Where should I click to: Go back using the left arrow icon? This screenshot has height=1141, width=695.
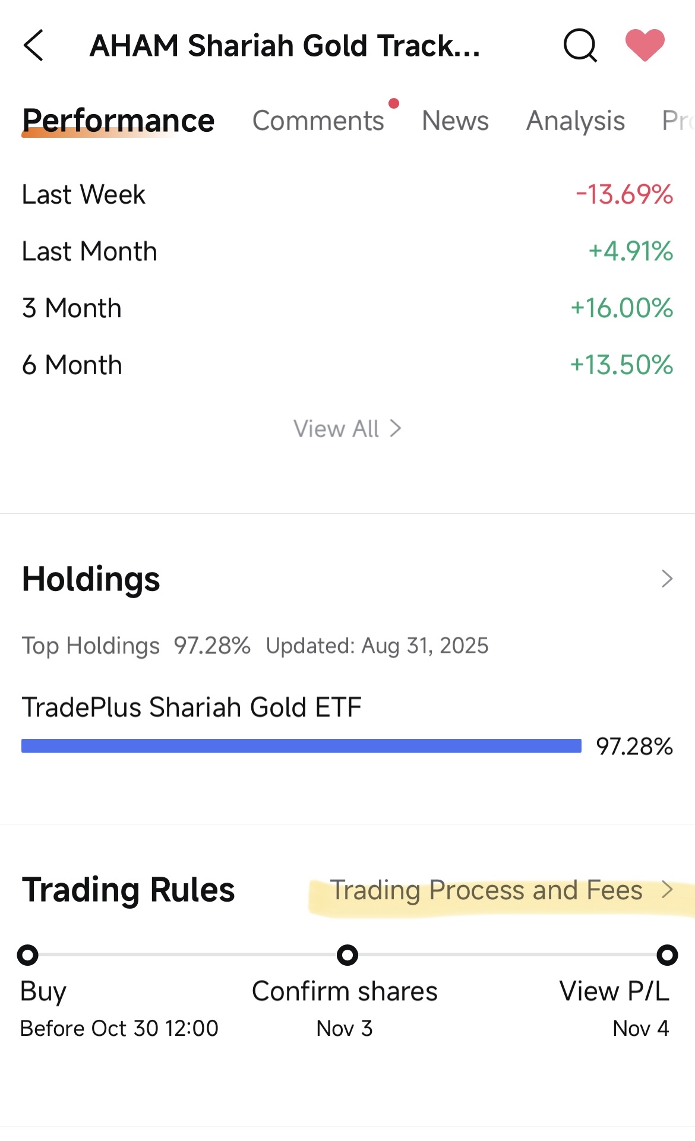point(33,45)
